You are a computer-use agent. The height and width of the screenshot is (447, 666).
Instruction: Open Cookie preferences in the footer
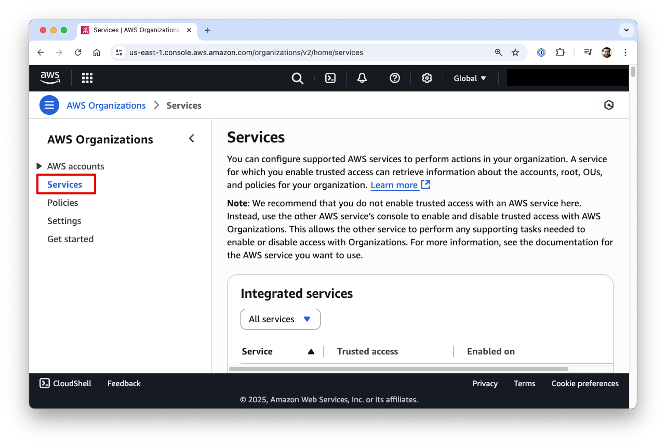[x=585, y=384]
